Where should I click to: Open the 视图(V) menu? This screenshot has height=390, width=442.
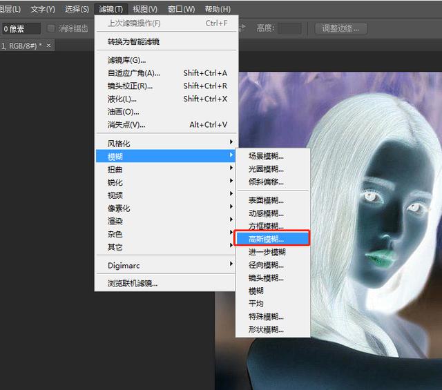[145, 9]
